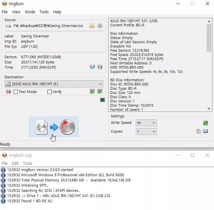214x210 pixels.
Task: Open the Edit menu in ImgBurn Log
Action: 15,163
